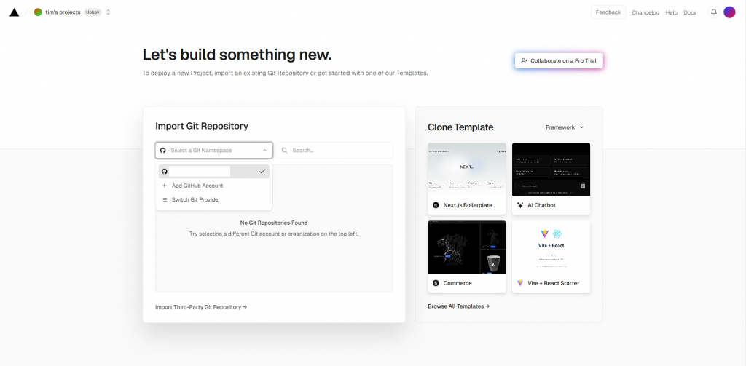746x366 pixels.
Task: Click the magnifier icon in the Search field
Action: [x=285, y=150]
